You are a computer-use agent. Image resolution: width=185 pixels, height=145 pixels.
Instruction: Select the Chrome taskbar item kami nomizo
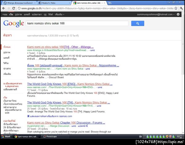[27, 136]
